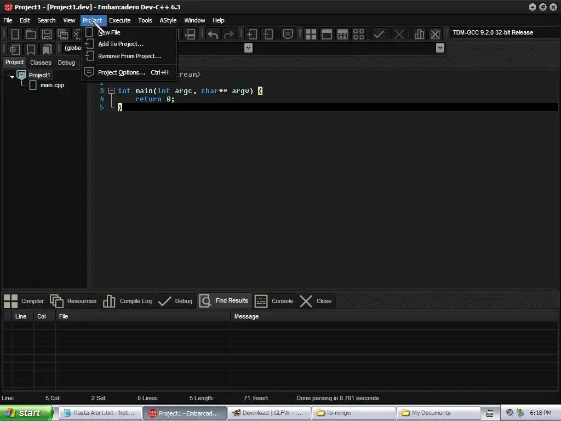Choose Add To Project menu entry

click(x=129, y=44)
